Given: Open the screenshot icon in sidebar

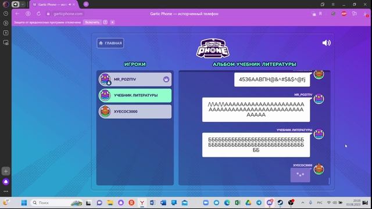Looking at the screenshot, I should tap(6, 42).
